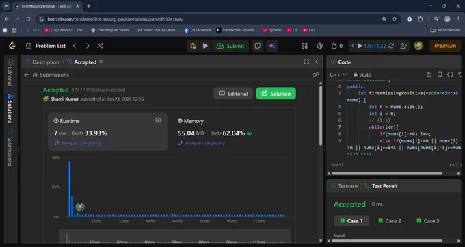
Task: Open the user profile avatar
Action: pyautogui.click(x=418, y=46)
